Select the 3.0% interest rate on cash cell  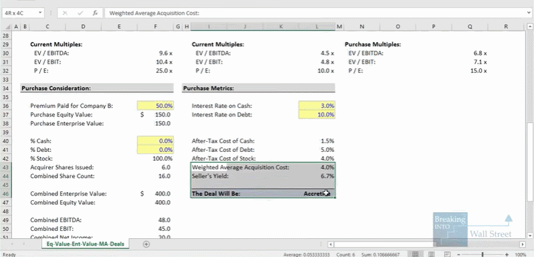coord(317,106)
